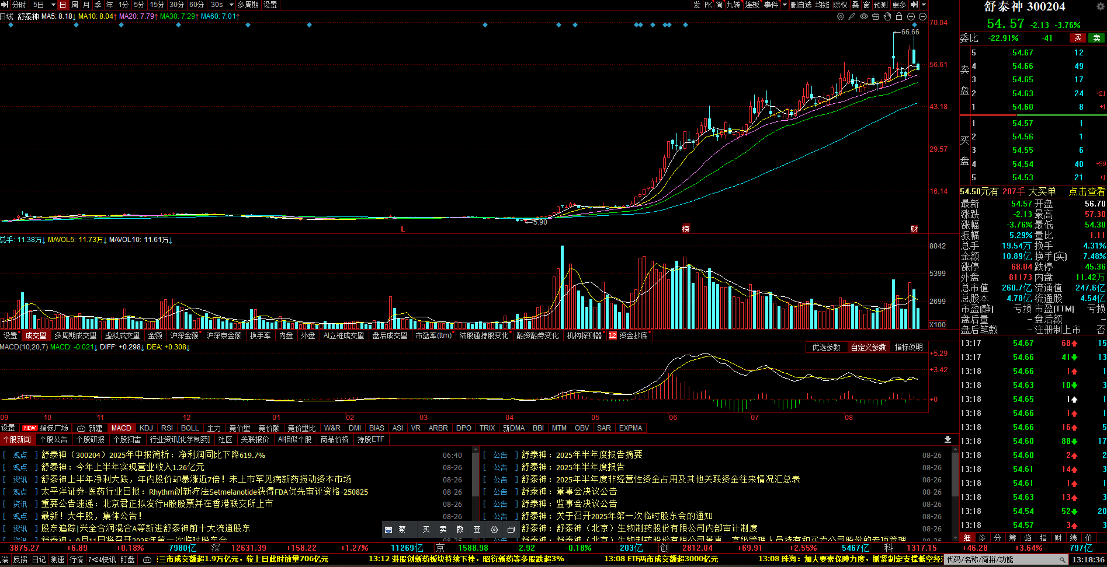Zoom in chart with plus icon
The image size is (1107, 567).
(x=911, y=16)
